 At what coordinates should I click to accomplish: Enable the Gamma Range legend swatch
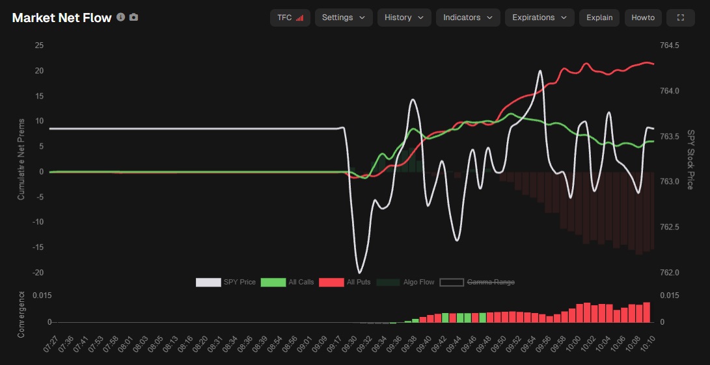point(452,283)
